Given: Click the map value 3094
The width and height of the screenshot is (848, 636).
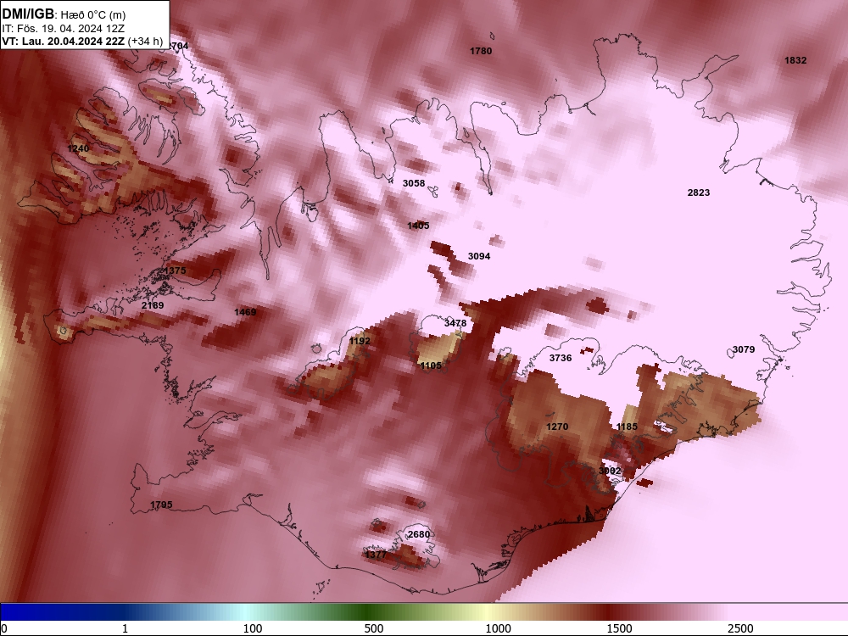Looking at the screenshot, I should (x=479, y=256).
